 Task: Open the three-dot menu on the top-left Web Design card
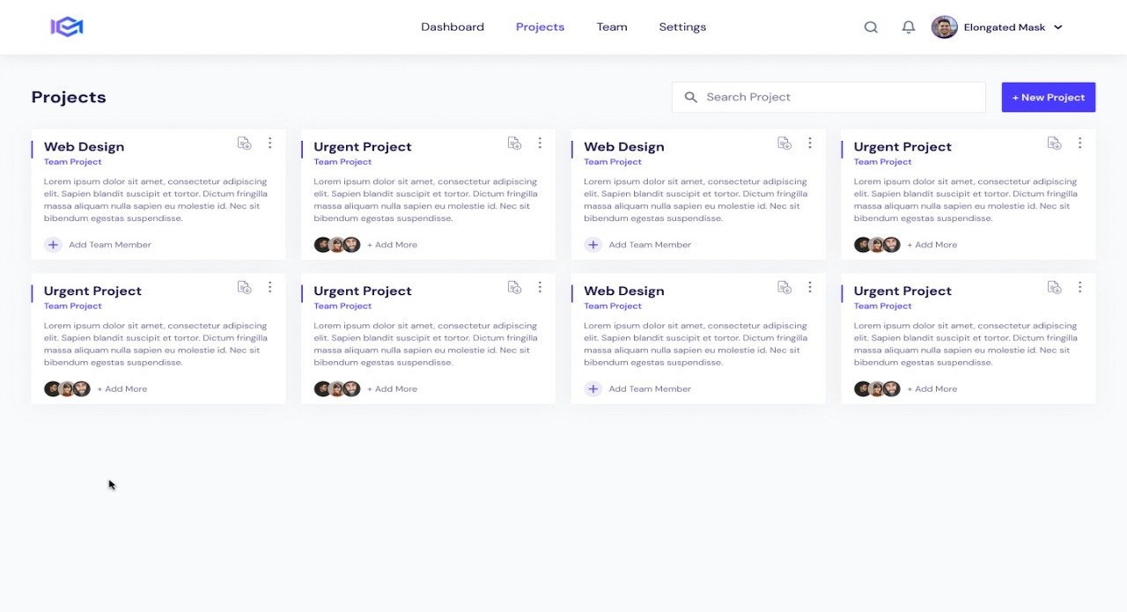point(270,143)
